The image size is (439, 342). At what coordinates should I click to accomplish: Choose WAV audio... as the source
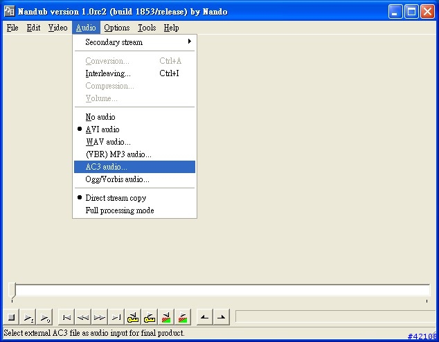(134, 142)
